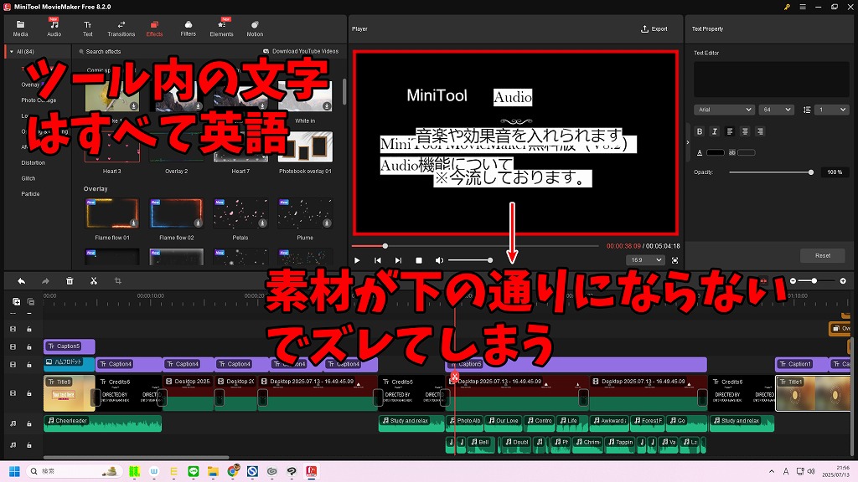The image size is (858, 482).
Task: Select the Particle effects category
Action: [30, 194]
